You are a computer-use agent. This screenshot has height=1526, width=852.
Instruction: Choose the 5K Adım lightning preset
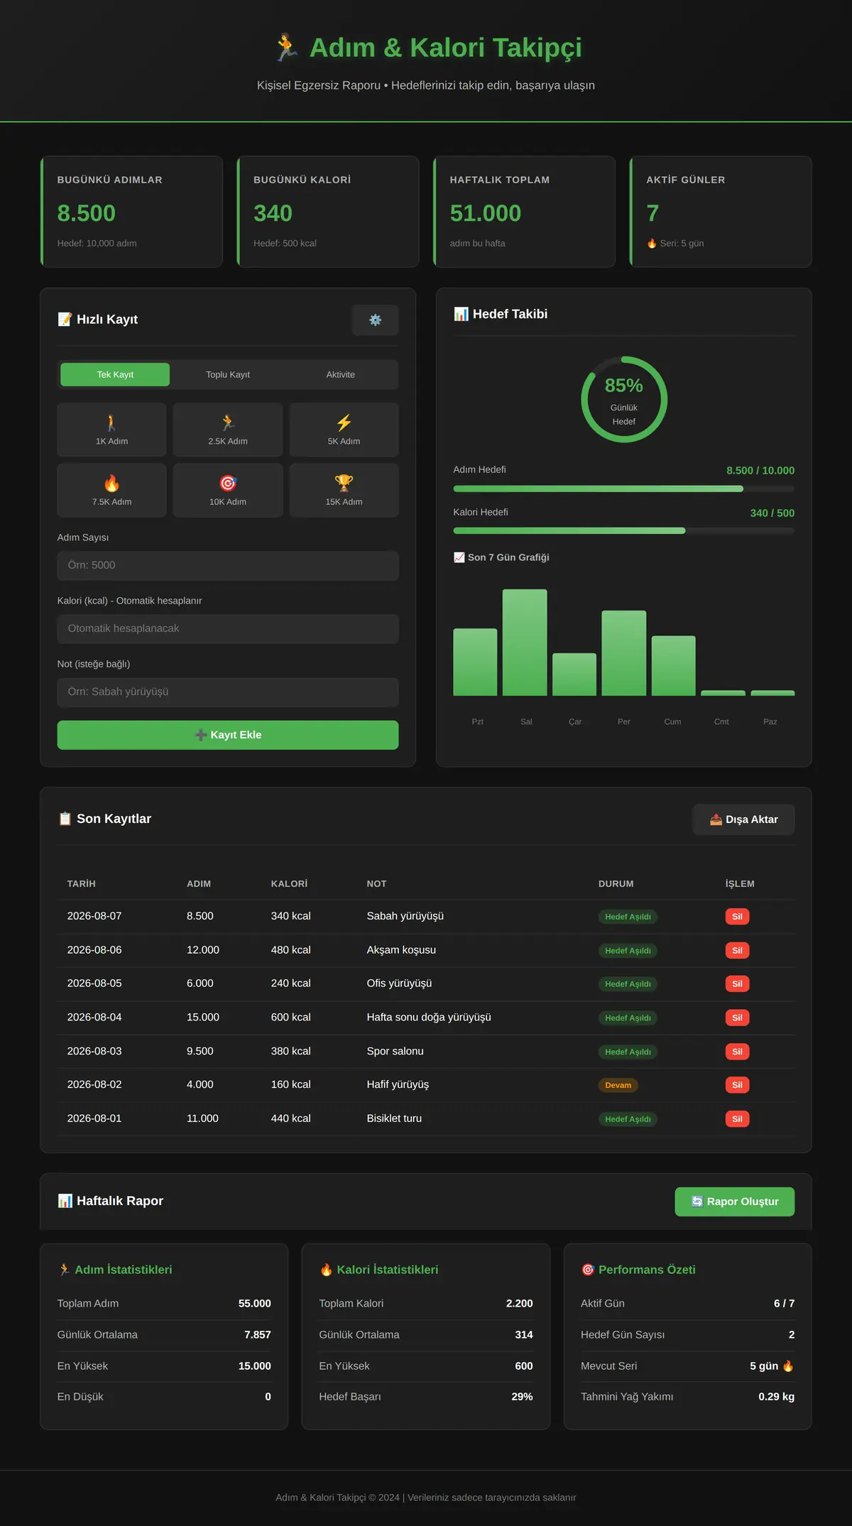tap(344, 430)
